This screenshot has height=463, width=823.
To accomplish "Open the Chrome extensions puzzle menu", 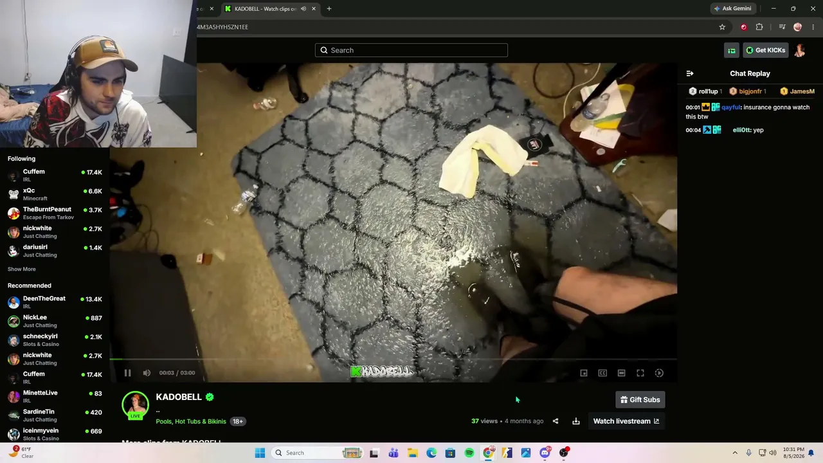I will click(759, 27).
